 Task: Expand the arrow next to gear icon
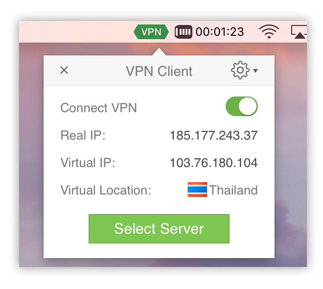tap(255, 71)
